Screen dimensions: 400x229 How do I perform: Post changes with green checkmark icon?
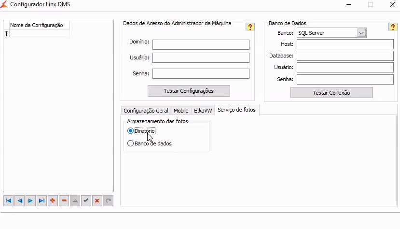86,200
